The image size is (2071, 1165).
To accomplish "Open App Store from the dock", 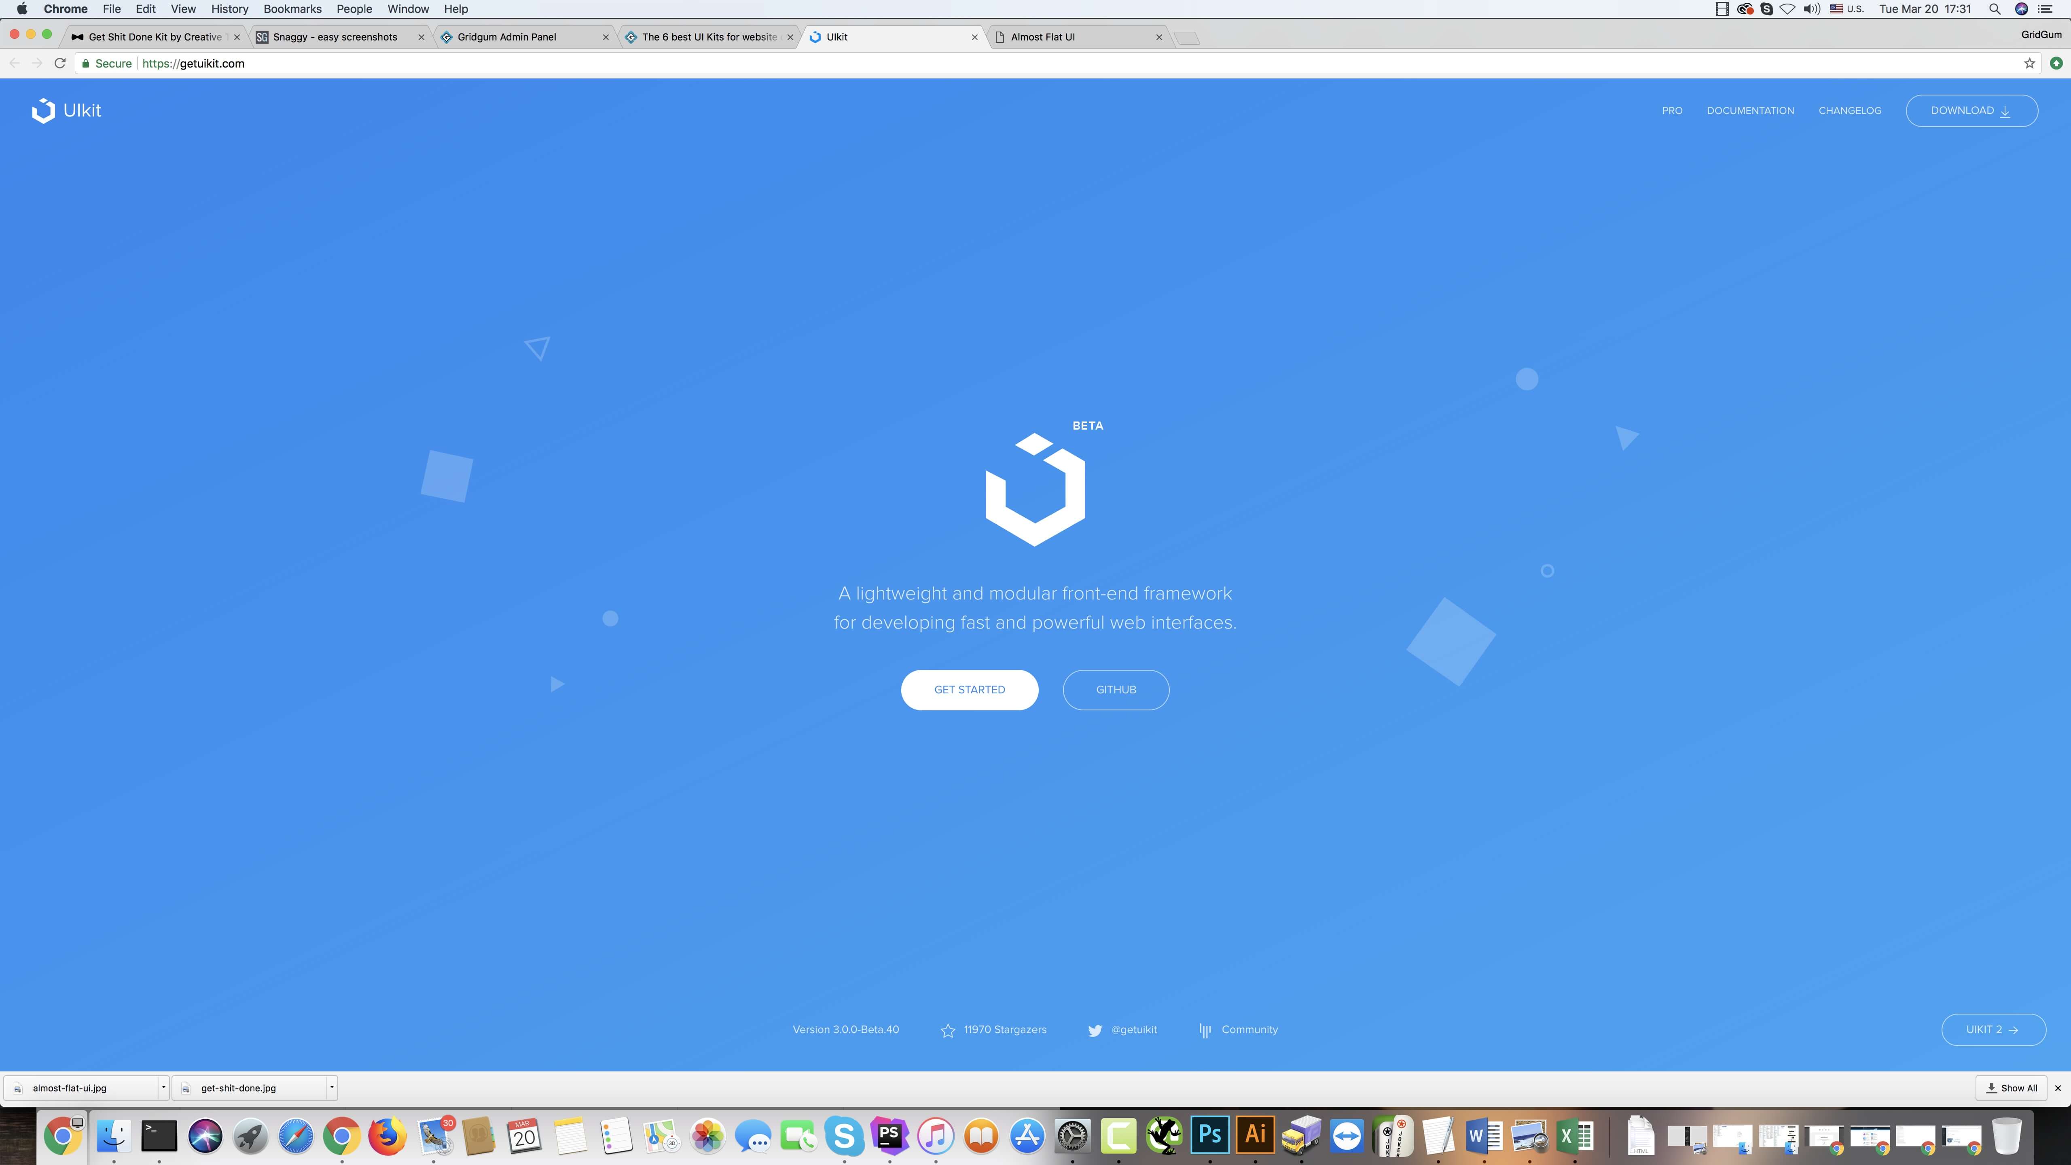I will coord(1027,1136).
